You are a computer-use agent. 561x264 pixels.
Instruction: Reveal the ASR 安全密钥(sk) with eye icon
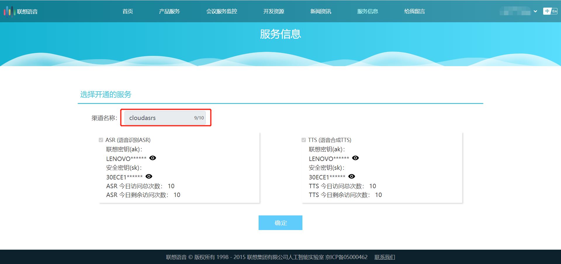point(149,176)
